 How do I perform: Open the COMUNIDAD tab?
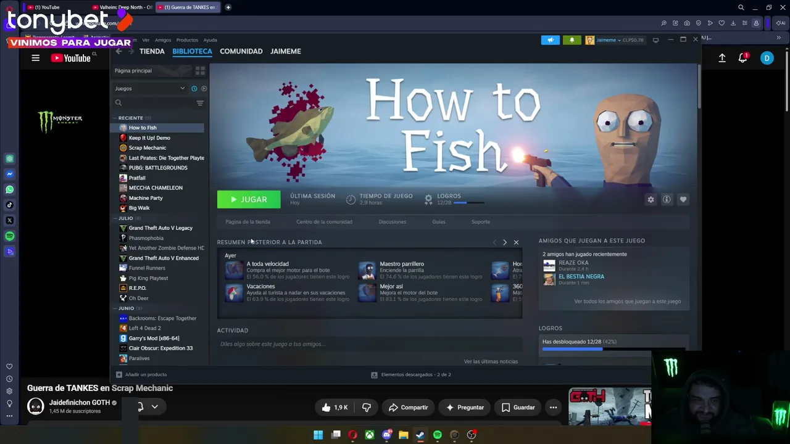pos(241,51)
